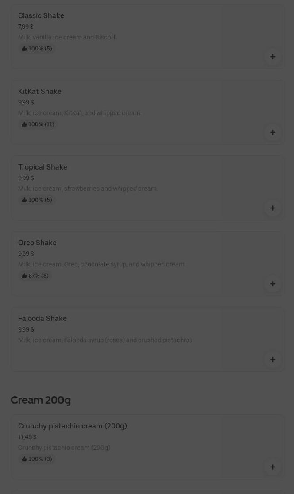Add Oreo Shake with plus icon
The image size is (294, 494).
click(273, 284)
